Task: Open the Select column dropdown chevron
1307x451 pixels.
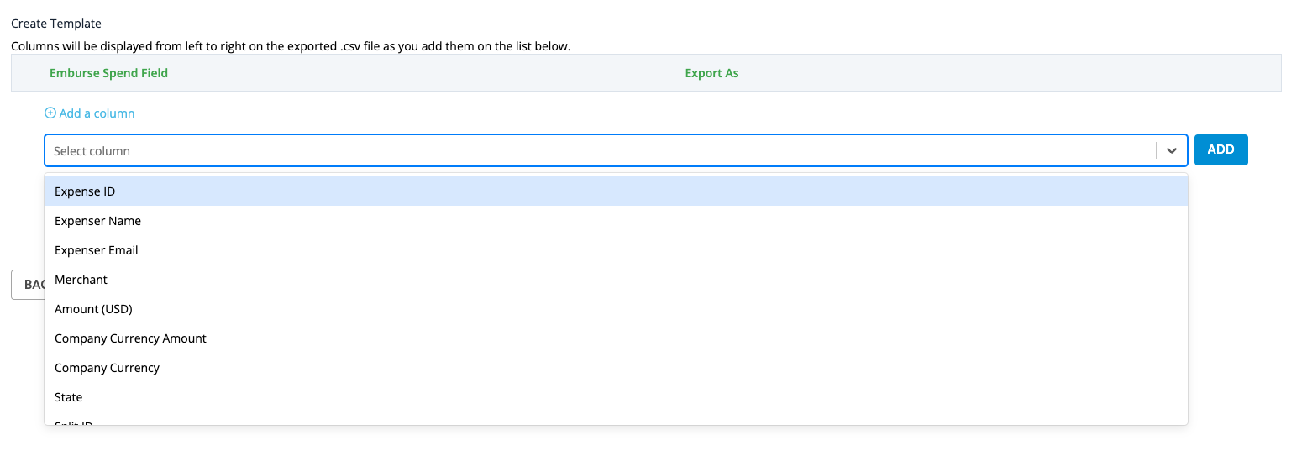Action: click(x=1172, y=150)
